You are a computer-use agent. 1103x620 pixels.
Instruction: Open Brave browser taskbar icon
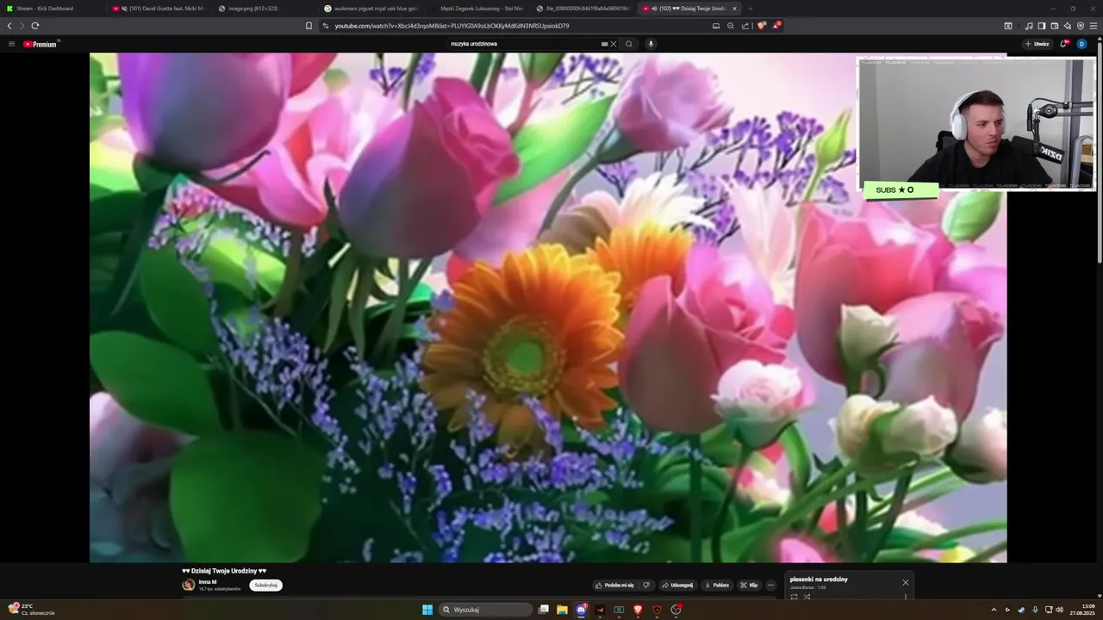tap(639, 610)
